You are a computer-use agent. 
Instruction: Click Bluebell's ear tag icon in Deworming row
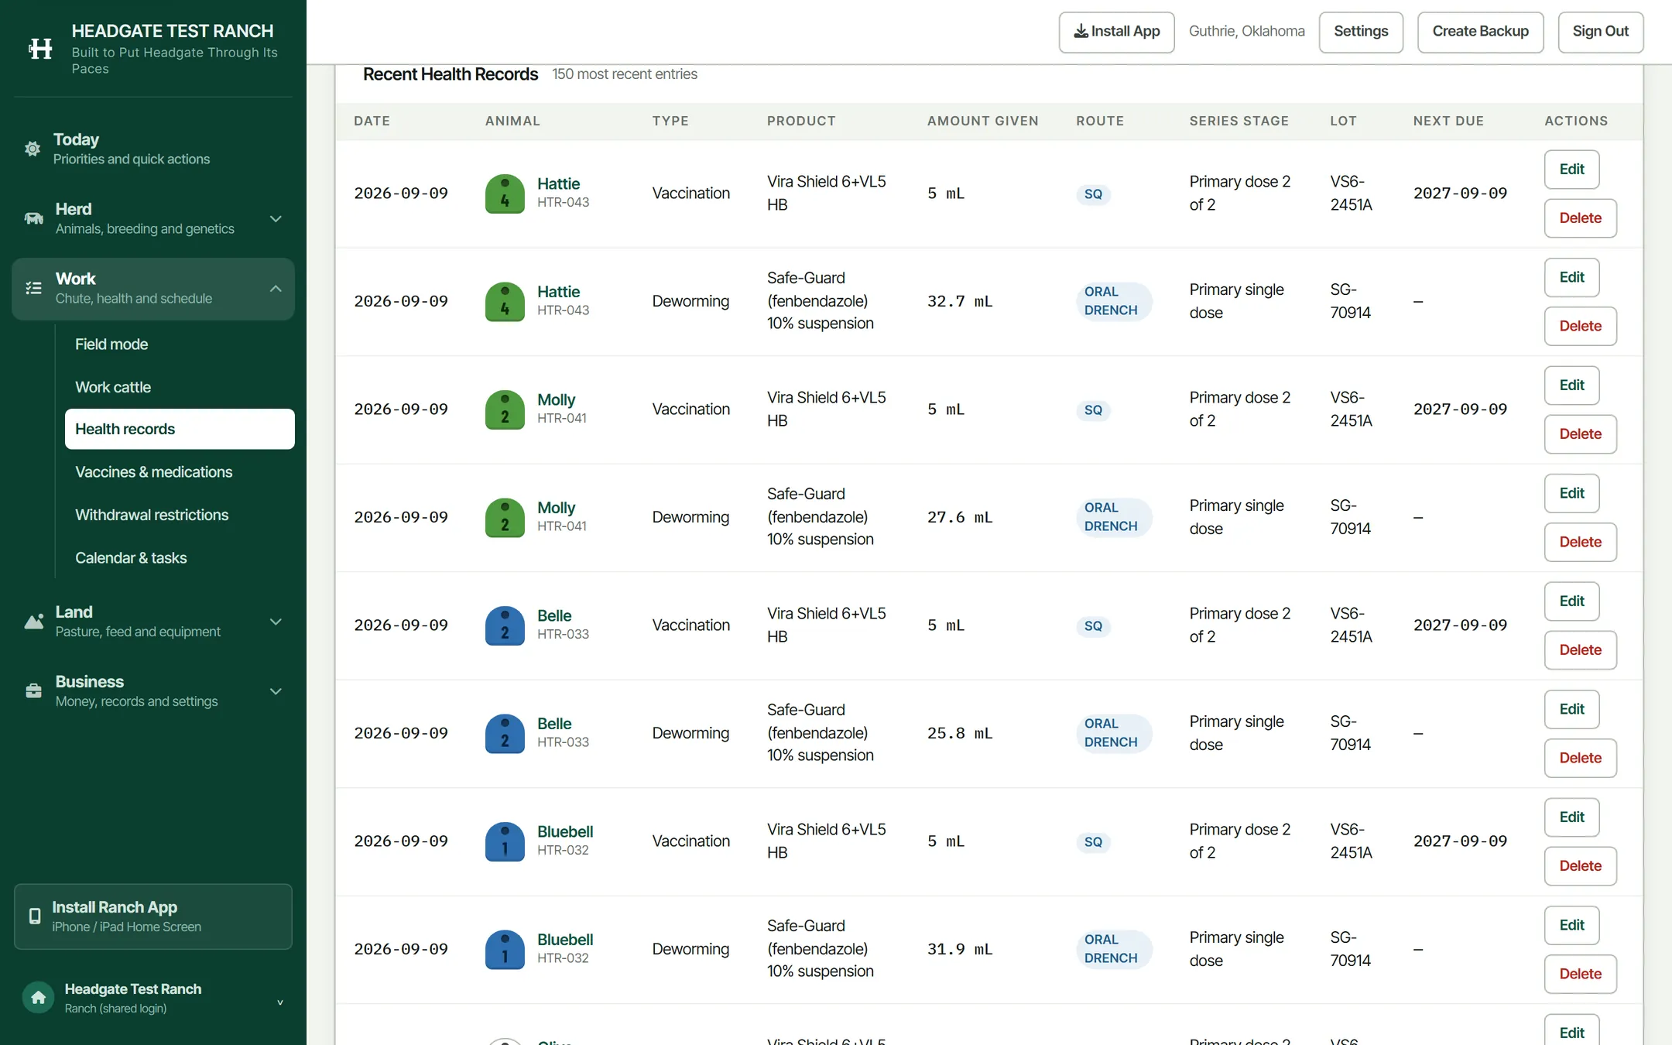(x=505, y=949)
